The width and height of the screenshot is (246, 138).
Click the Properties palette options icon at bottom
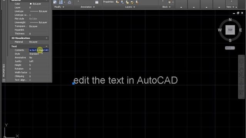pyautogui.click(x=4, y=80)
